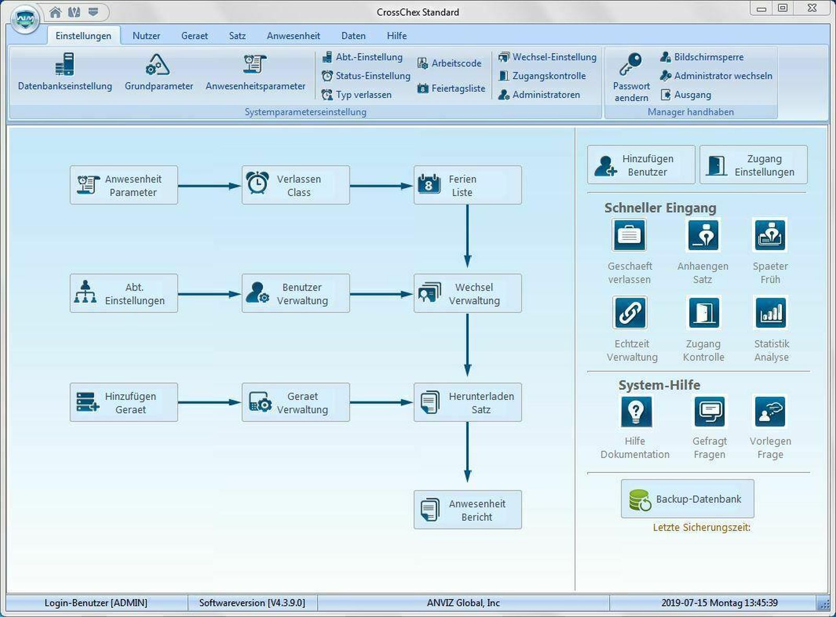Viewport: 836px width, 617px height.
Task: Click the Zugang Kontrolle door icon
Action: (703, 313)
